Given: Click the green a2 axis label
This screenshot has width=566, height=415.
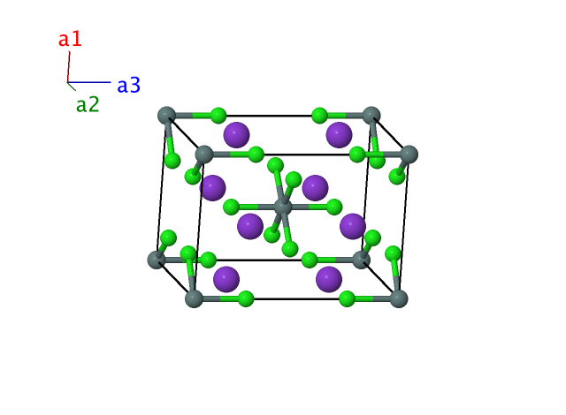Looking at the screenshot, I should pos(88,105).
